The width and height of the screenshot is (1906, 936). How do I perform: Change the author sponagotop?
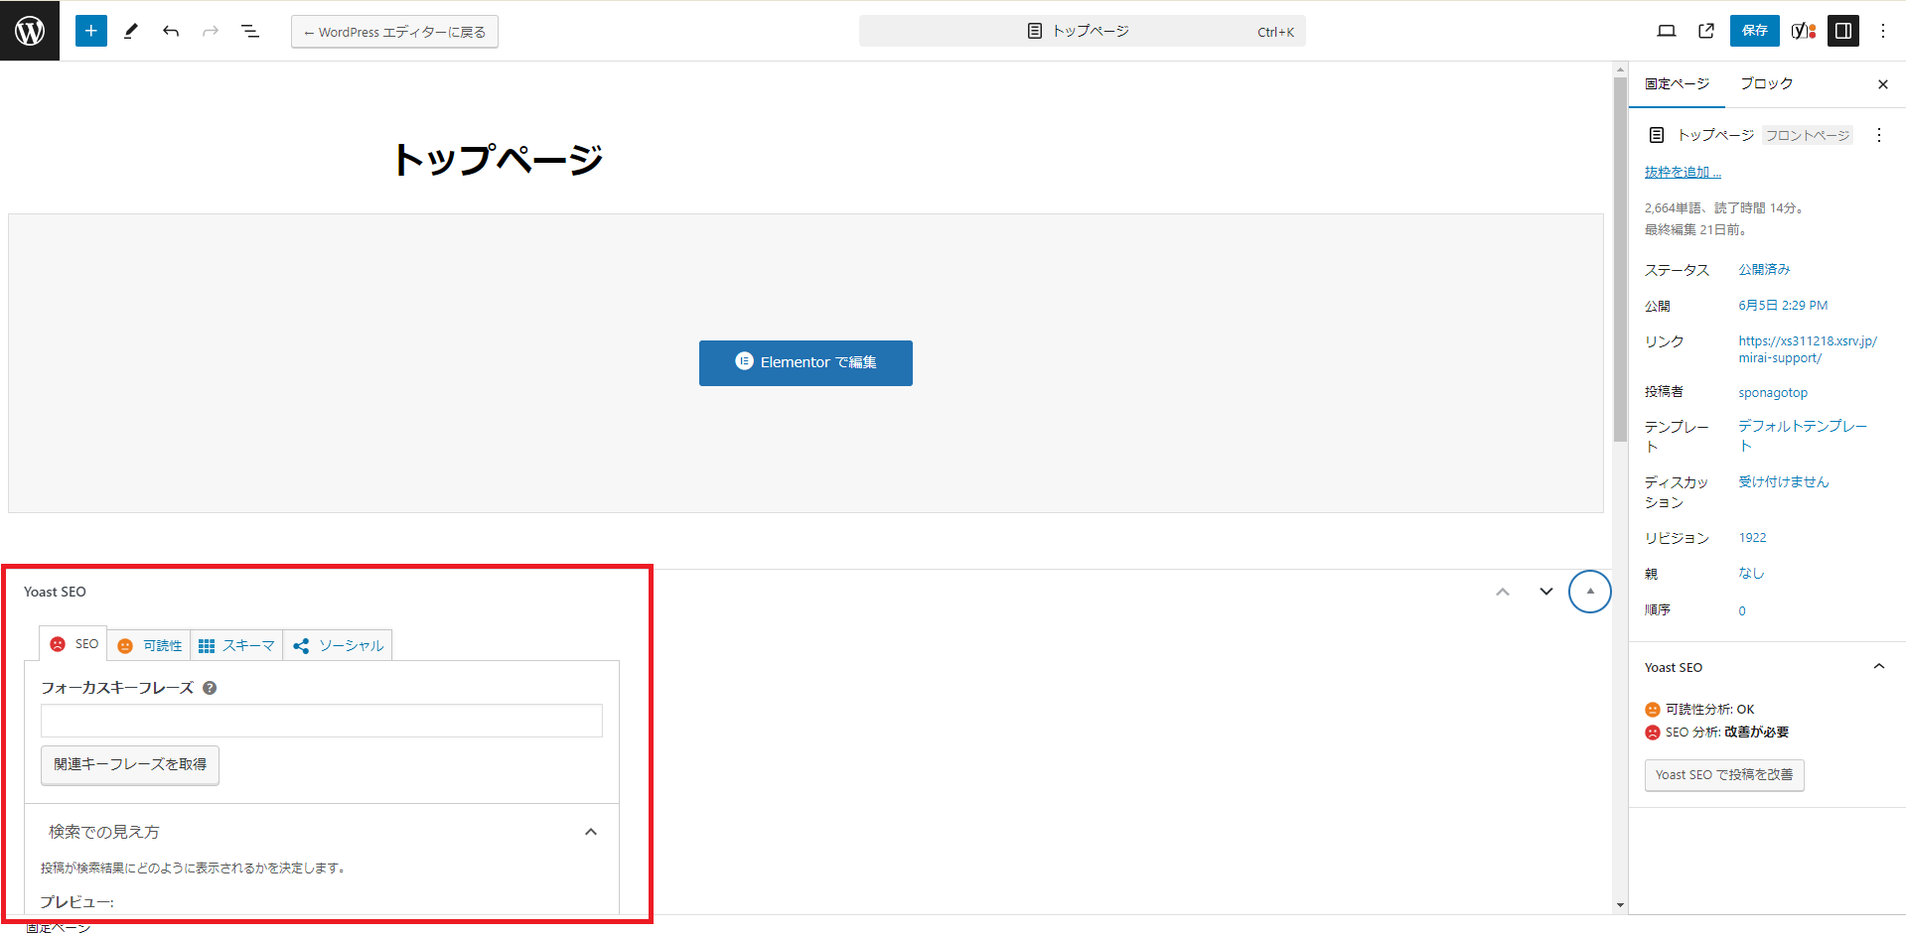(x=1773, y=392)
